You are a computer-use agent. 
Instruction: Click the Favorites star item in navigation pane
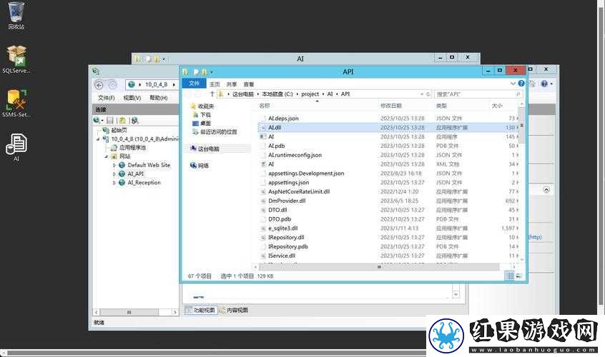(202, 106)
